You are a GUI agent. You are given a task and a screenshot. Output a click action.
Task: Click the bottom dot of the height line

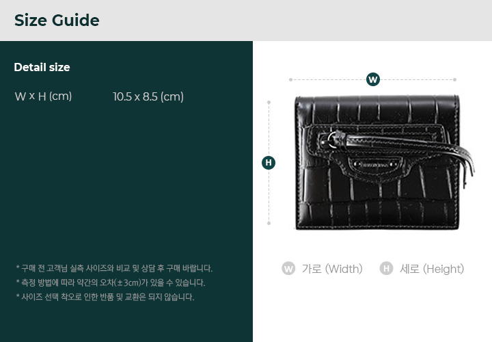click(269, 223)
